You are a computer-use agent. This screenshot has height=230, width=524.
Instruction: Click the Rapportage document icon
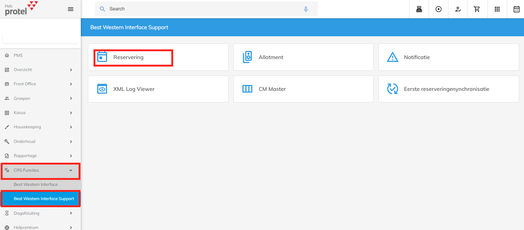click(x=7, y=156)
